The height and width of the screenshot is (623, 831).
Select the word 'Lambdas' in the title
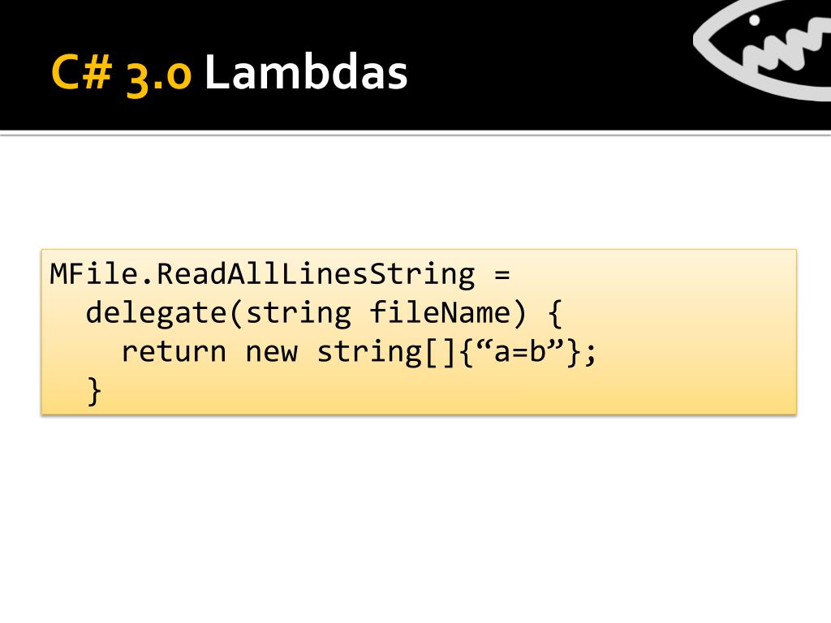[x=306, y=72]
